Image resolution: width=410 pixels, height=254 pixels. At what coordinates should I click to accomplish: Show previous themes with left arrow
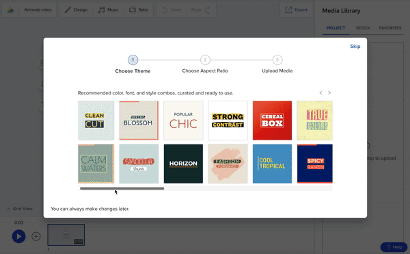point(320,92)
